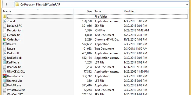The width and height of the screenshot is (191, 95).
Task: Select the UNACEV2.DLL file name
Action: [16, 71]
